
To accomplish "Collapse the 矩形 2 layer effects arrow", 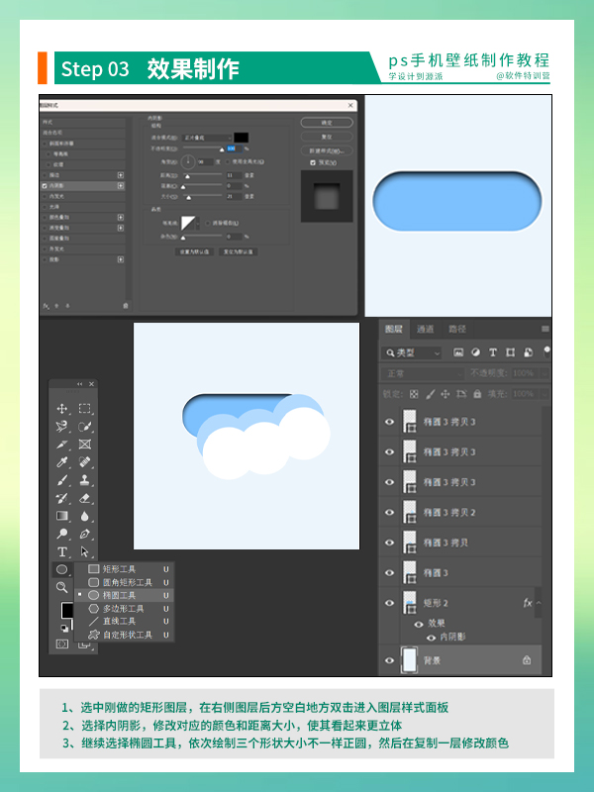I will coord(540,602).
